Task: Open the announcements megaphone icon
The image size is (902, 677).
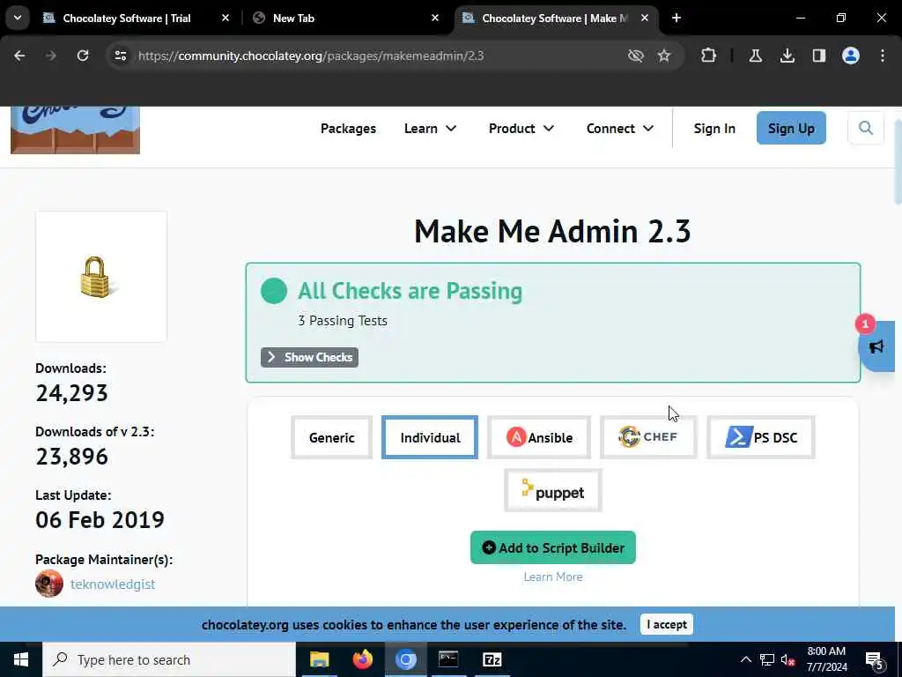Action: (x=876, y=346)
